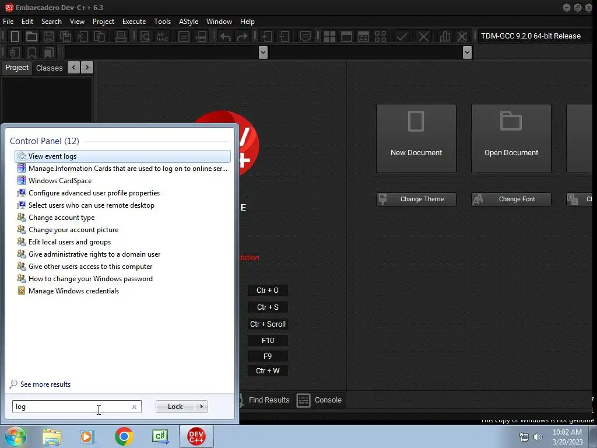The height and width of the screenshot is (448, 597).
Task: Open Windows Explorer from the taskbar
Action: click(x=52, y=436)
